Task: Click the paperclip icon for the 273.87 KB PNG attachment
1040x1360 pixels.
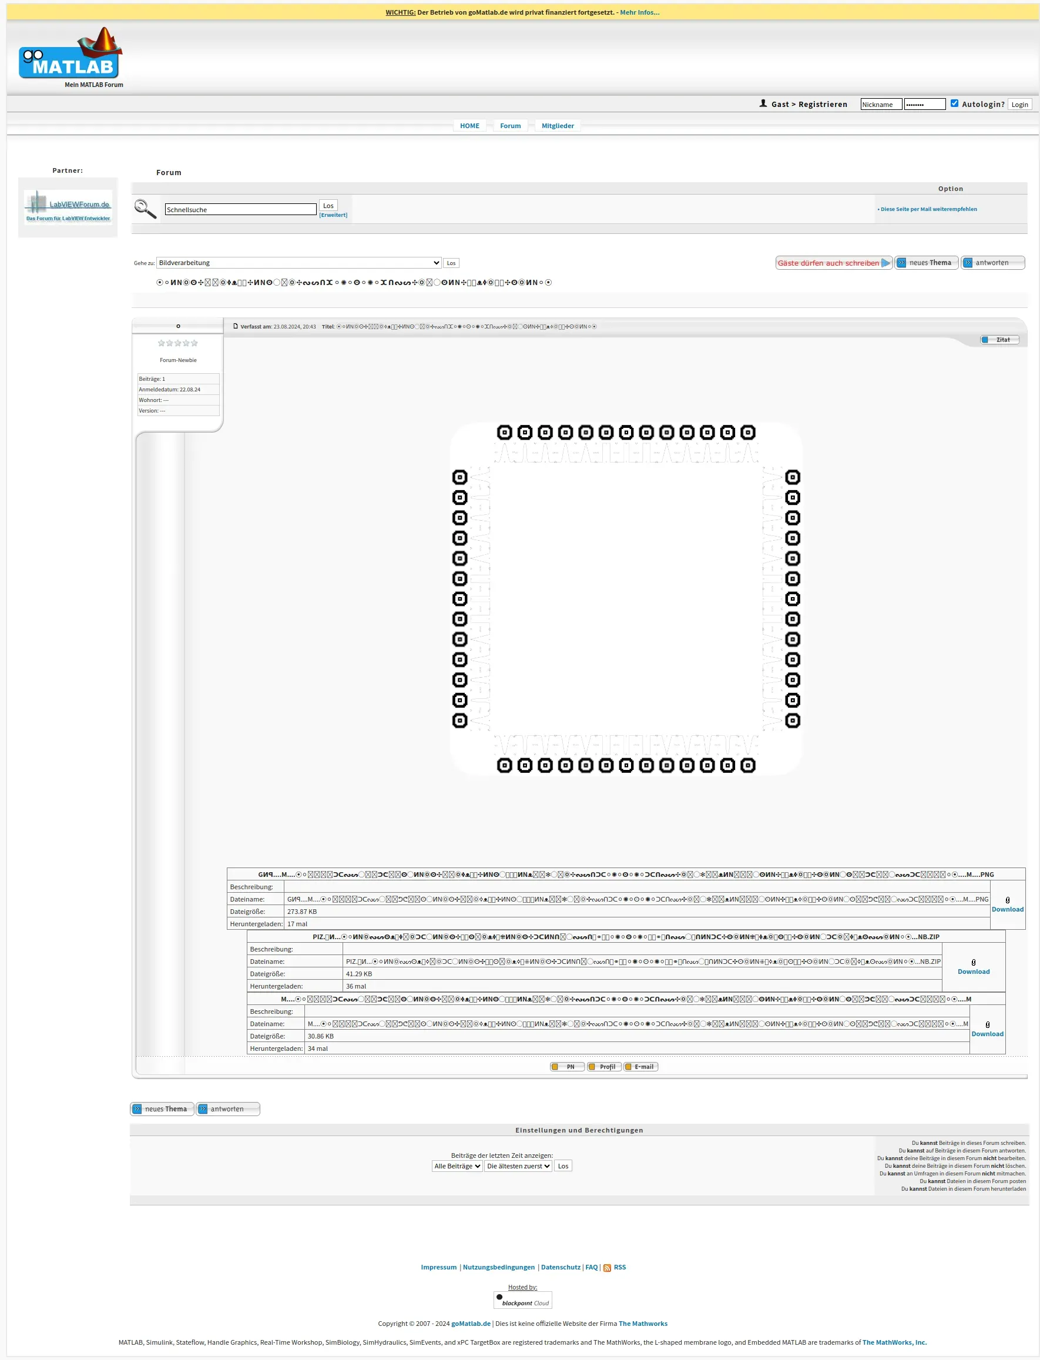Action: pyautogui.click(x=1008, y=900)
